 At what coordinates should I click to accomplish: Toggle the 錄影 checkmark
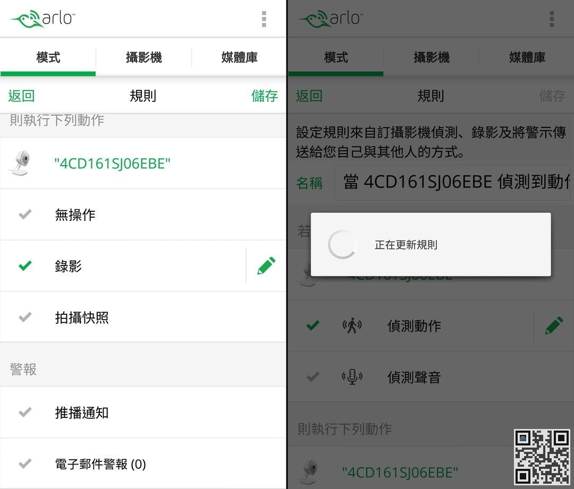[25, 265]
